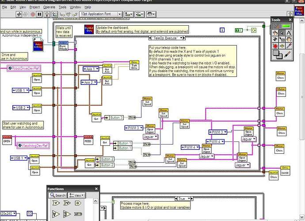Click the Watchdog OPEN VI node
305x221 pixels.
pyautogui.click(x=7, y=140)
